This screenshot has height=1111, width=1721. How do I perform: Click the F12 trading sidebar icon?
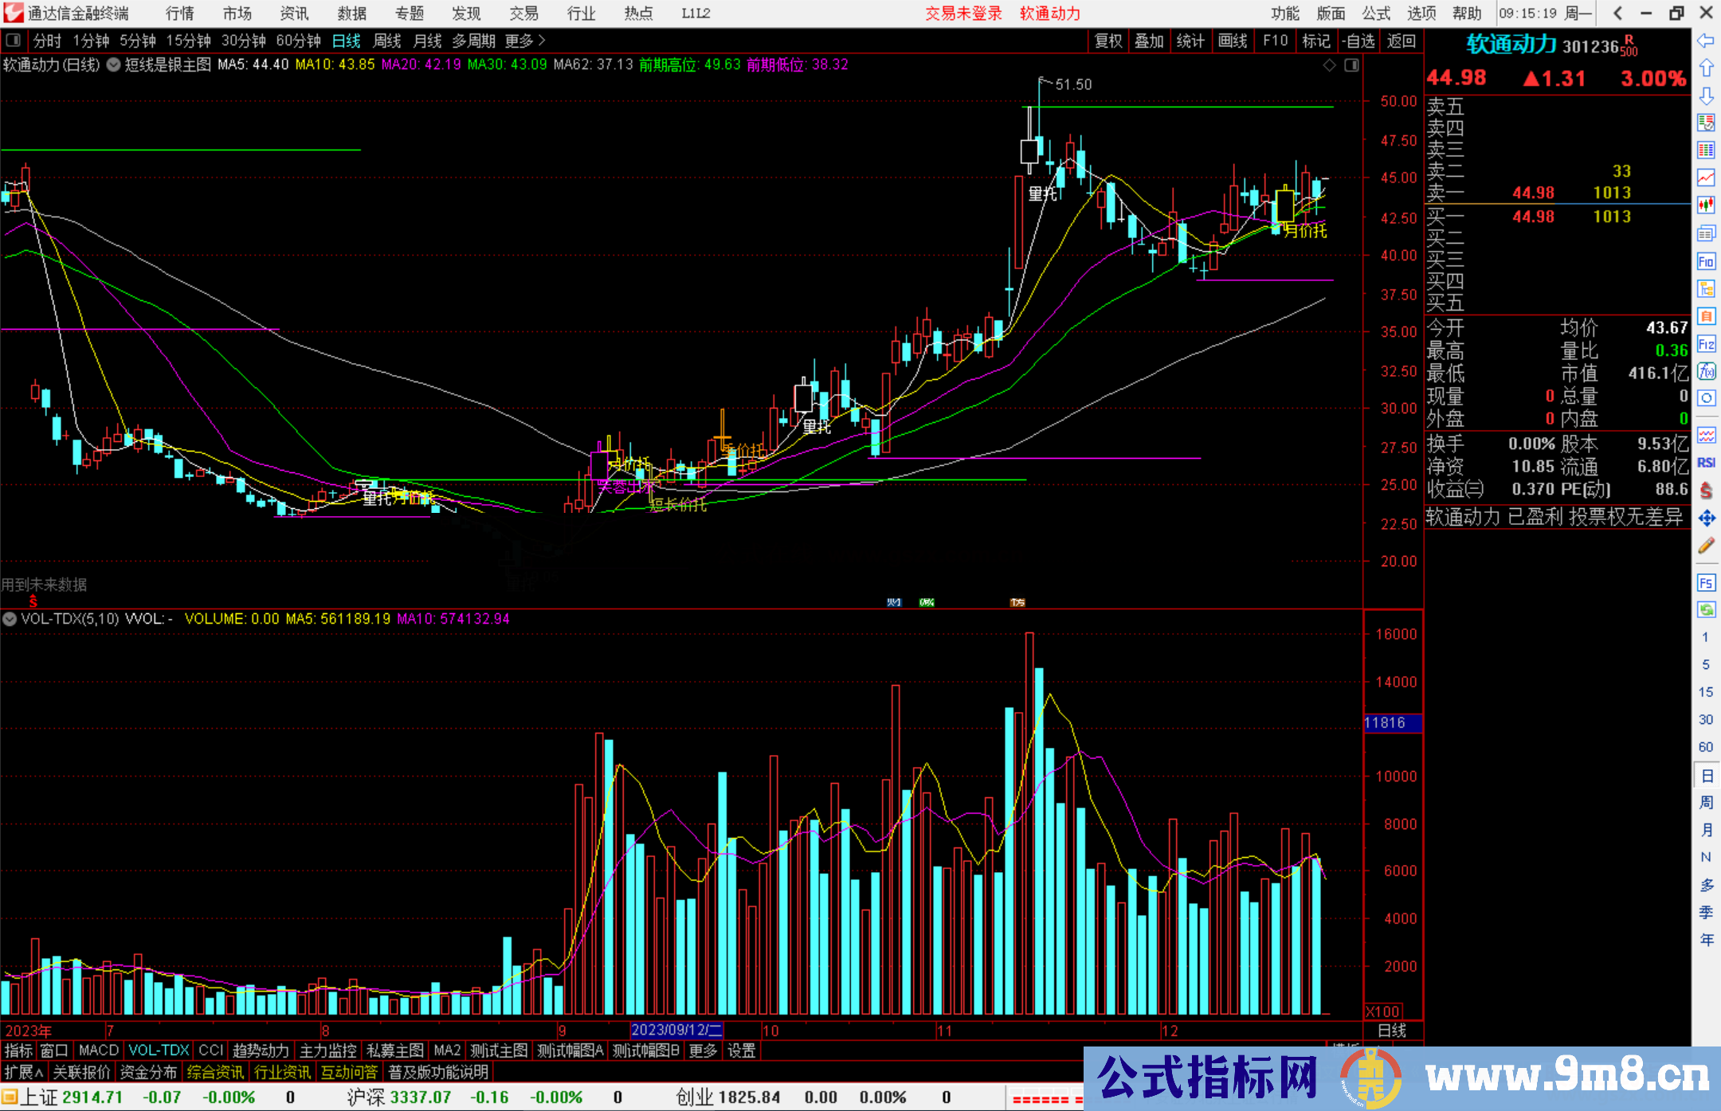(1706, 344)
